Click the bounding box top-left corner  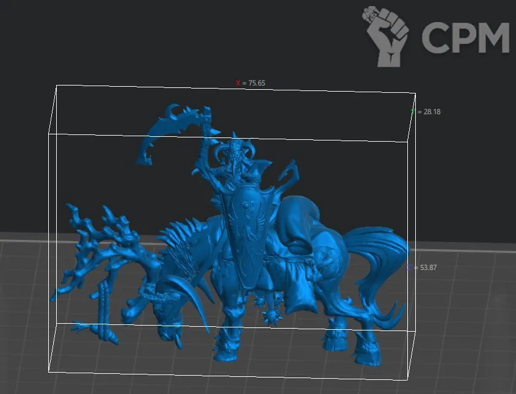56,86
